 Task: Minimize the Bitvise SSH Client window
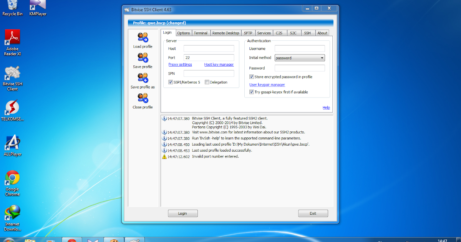click(307, 8)
